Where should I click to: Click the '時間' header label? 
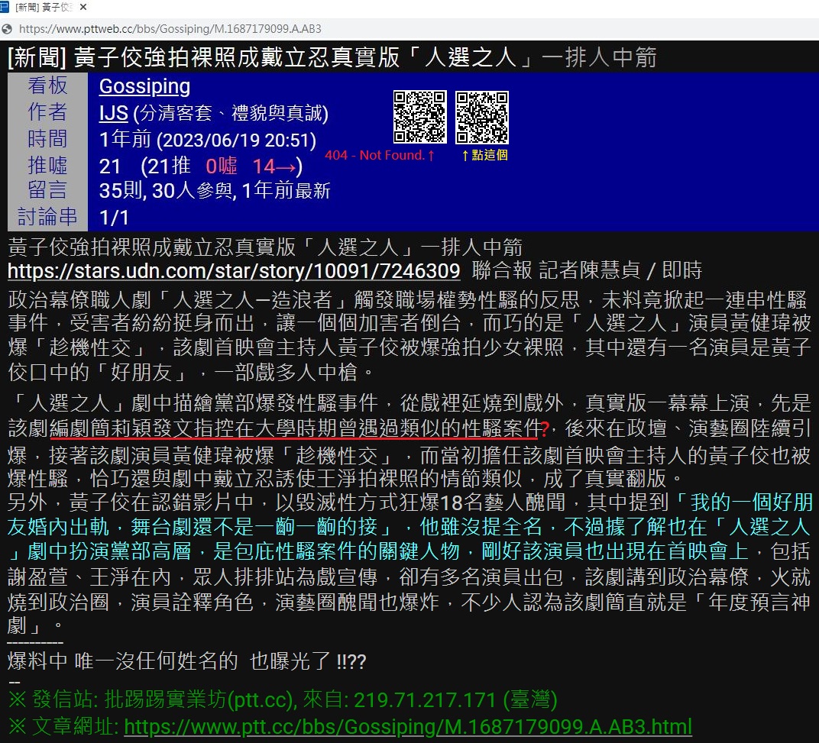[x=47, y=138]
